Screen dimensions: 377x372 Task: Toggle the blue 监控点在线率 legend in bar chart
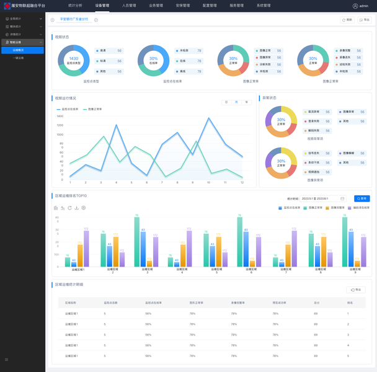click(x=289, y=208)
